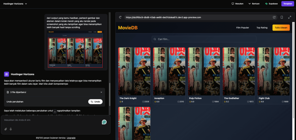The height and width of the screenshot is (140, 296).
Task: Click the Hostinger Horizons avatar icon in chat
Action: pyautogui.click(x=7, y=74)
